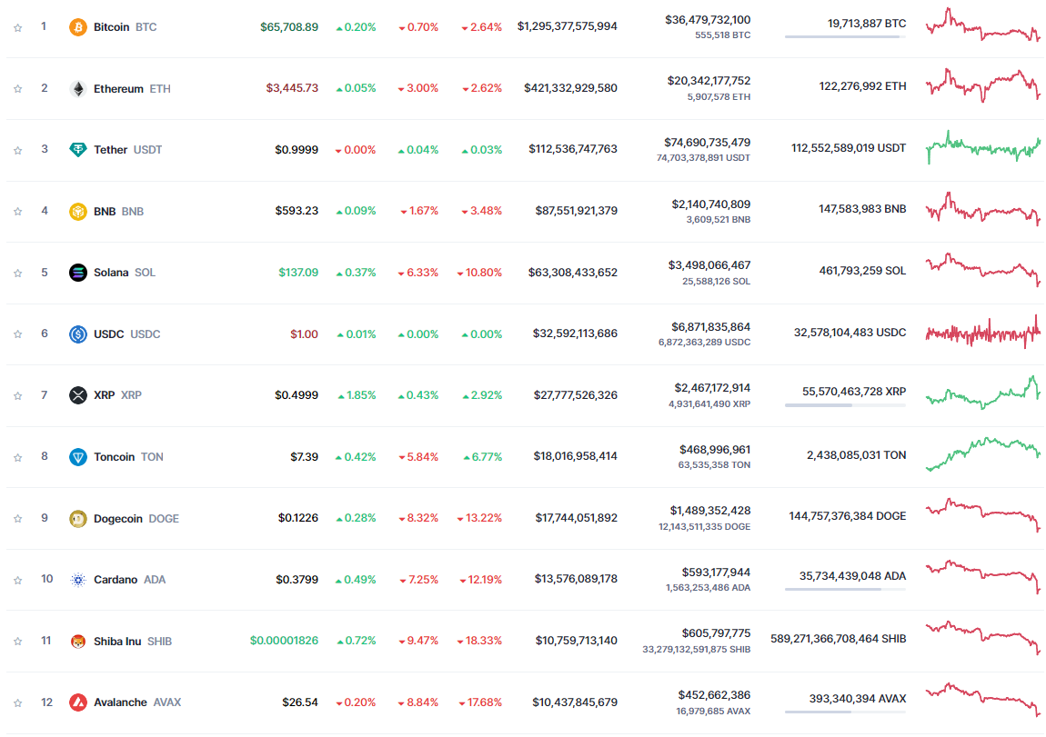1046x737 pixels.
Task: Open the Bitcoin BTC coin page
Action: tap(126, 27)
